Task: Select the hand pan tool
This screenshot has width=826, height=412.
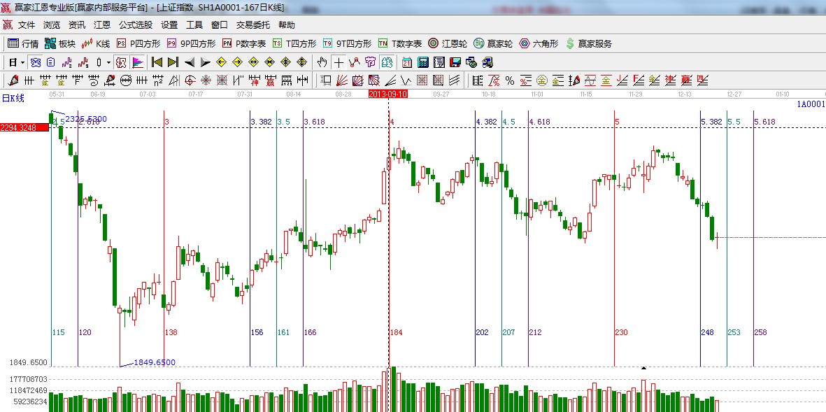Action: pyautogui.click(x=322, y=62)
